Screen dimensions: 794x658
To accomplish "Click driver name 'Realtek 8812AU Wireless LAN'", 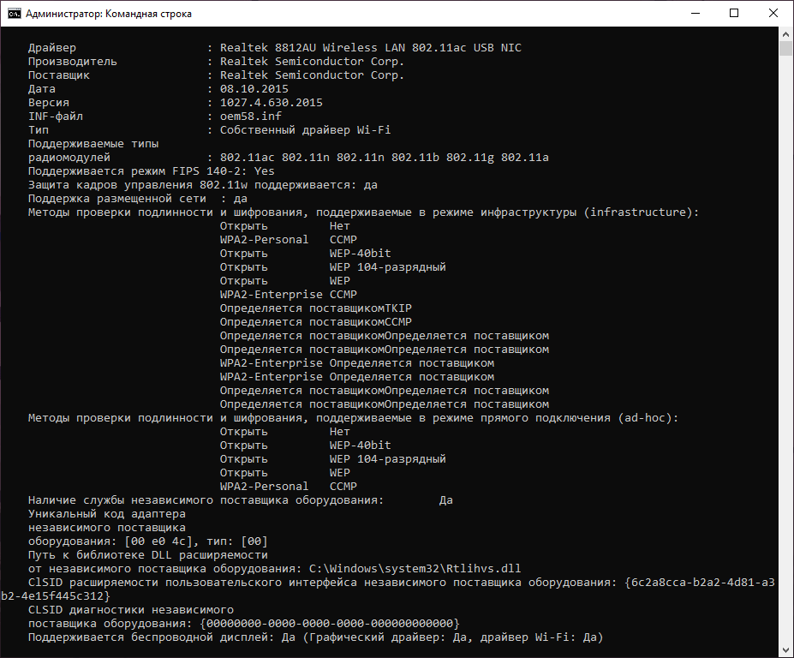I will pos(313,48).
